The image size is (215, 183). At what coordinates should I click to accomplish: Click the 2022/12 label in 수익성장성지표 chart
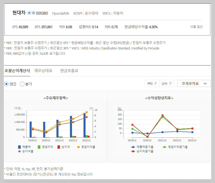point(177,141)
